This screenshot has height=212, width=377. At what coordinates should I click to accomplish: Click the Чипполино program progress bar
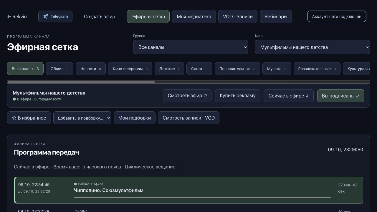pos(202,198)
